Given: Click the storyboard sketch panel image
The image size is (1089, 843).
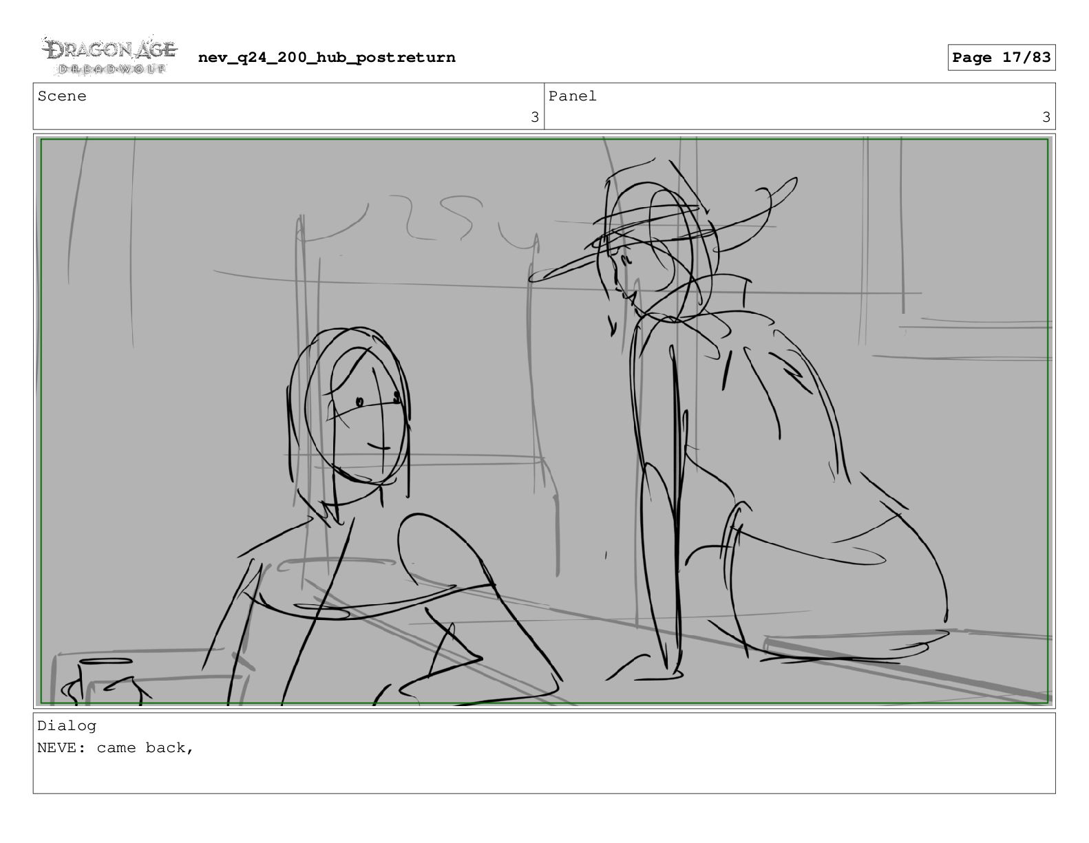Looking at the screenshot, I should pos(544,421).
